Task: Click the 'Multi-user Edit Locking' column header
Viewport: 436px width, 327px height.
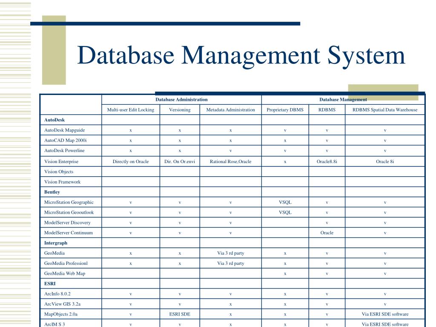Action: pyautogui.click(x=131, y=110)
